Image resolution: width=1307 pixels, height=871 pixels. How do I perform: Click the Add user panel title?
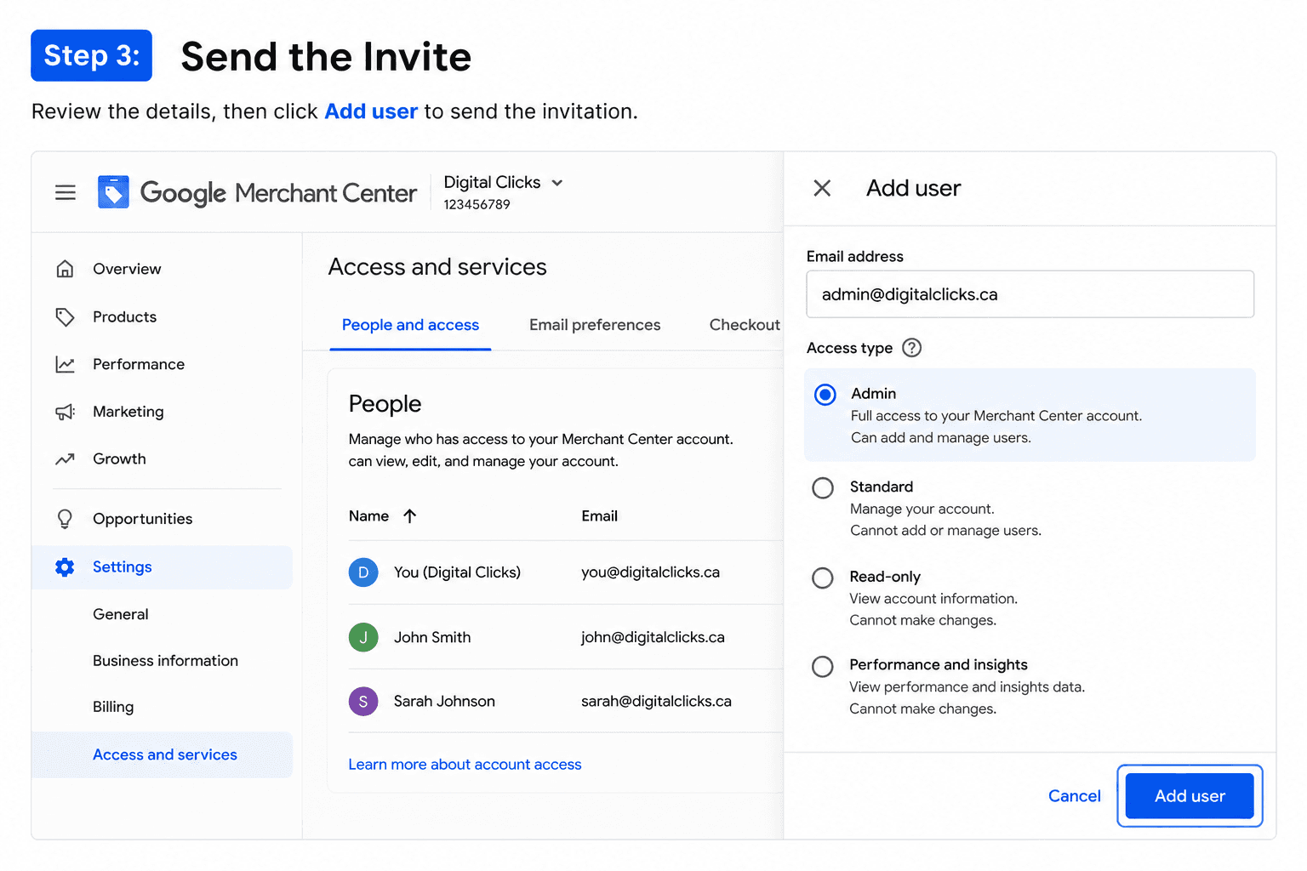tap(913, 188)
